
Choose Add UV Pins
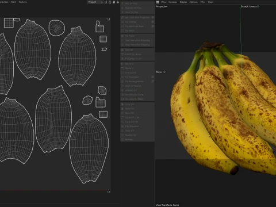pyautogui.click(x=137, y=3)
